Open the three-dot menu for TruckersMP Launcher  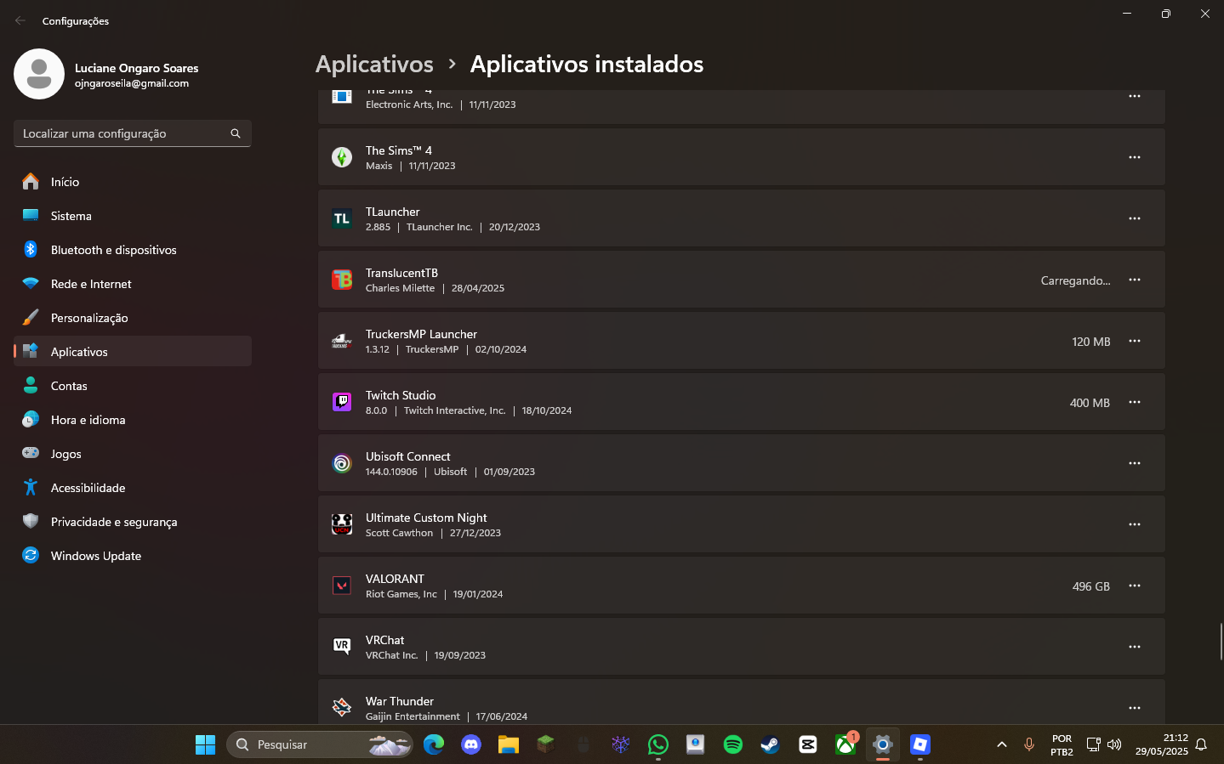tap(1134, 341)
